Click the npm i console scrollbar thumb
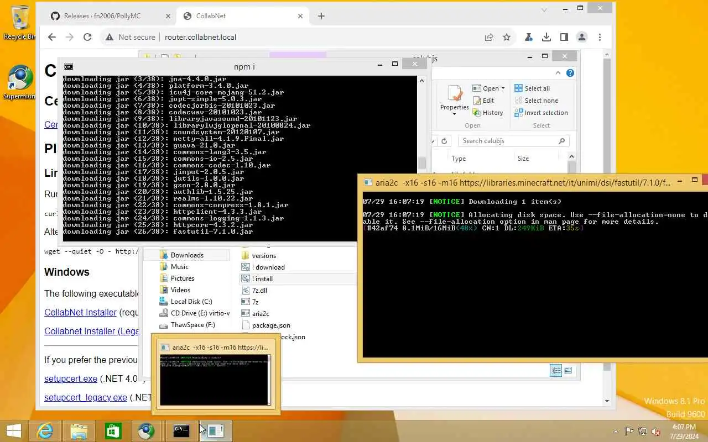The width and height of the screenshot is (708, 442). click(421, 163)
